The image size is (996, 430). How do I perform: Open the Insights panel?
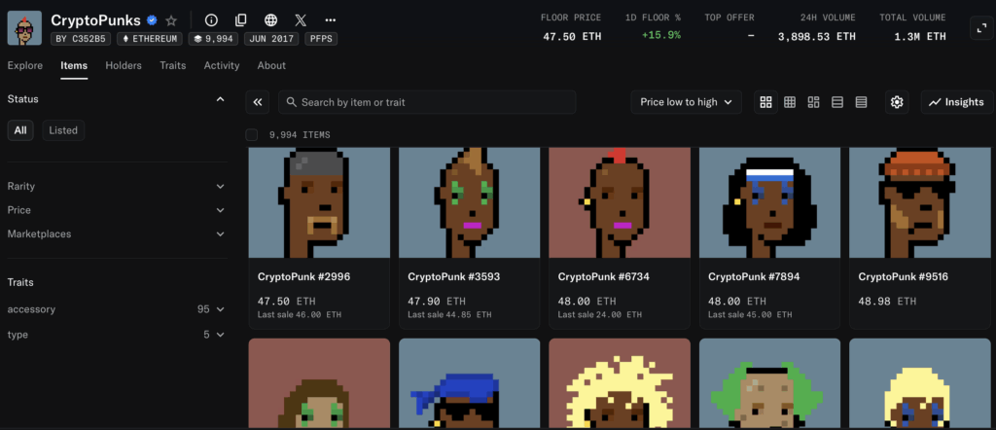pos(957,102)
